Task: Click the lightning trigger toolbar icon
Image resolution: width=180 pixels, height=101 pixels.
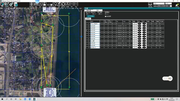Action: tap(59, 4)
